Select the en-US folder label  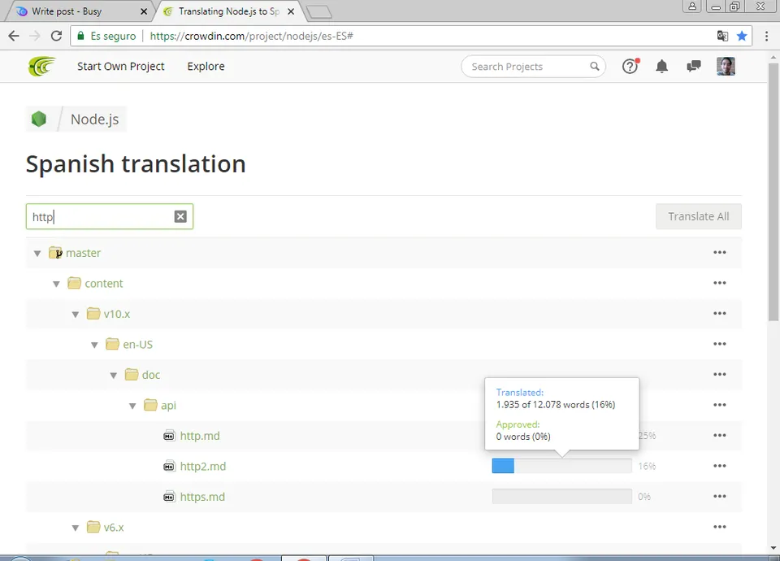(138, 345)
